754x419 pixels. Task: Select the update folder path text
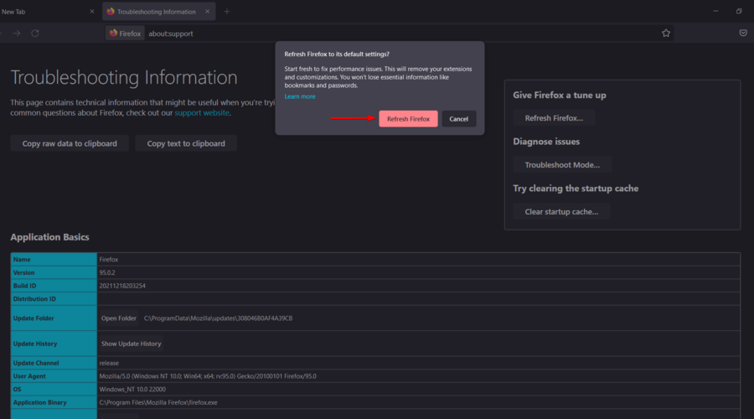pos(218,318)
